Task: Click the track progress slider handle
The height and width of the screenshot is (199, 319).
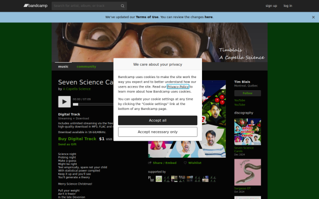Action: (x=75, y=105)
